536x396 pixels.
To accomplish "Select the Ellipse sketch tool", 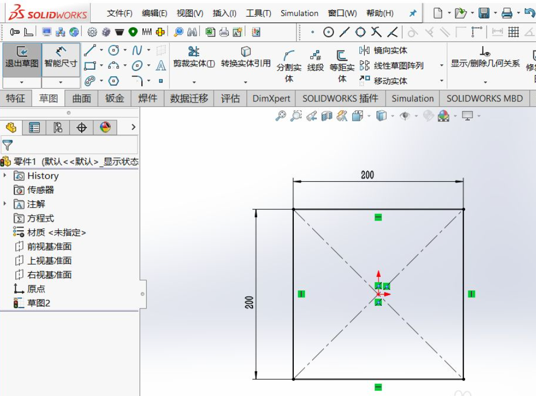I will tap(137, 65).
